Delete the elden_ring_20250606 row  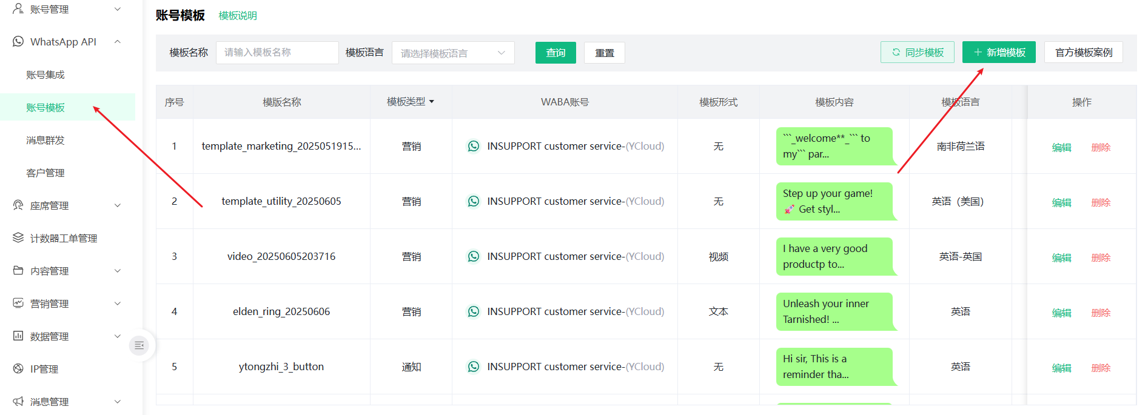click(1101, 313)
